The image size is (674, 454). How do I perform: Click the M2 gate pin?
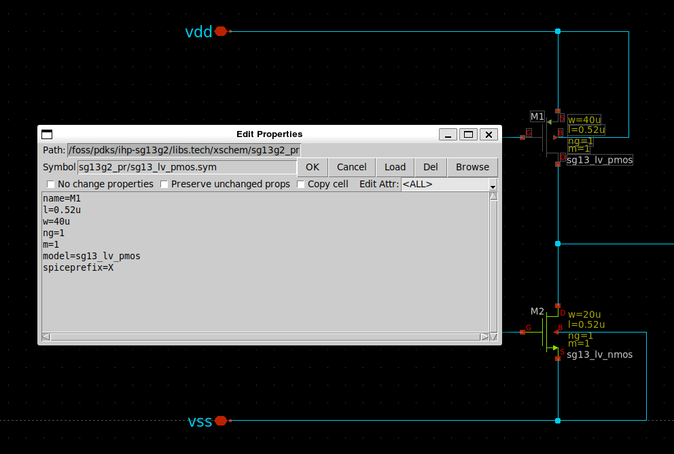tap(522, 332)
